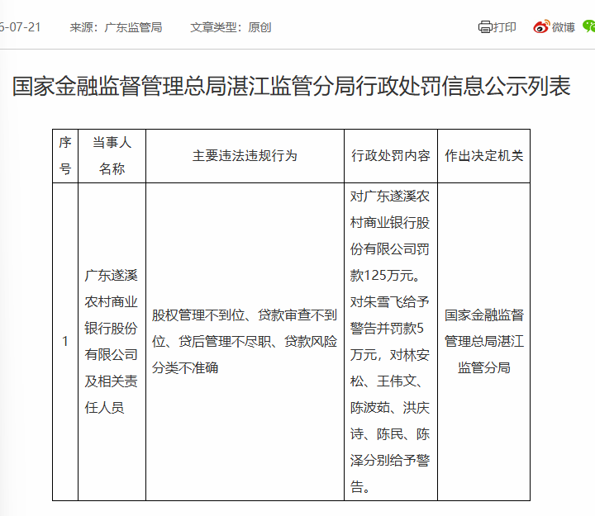Click the 打印 print link
The width and height of the screenshot is (595, 516).
[x=504, y=27]
